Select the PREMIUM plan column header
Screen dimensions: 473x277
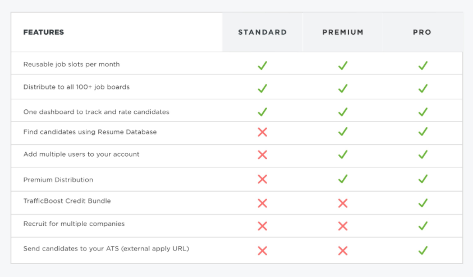[343, 33]
